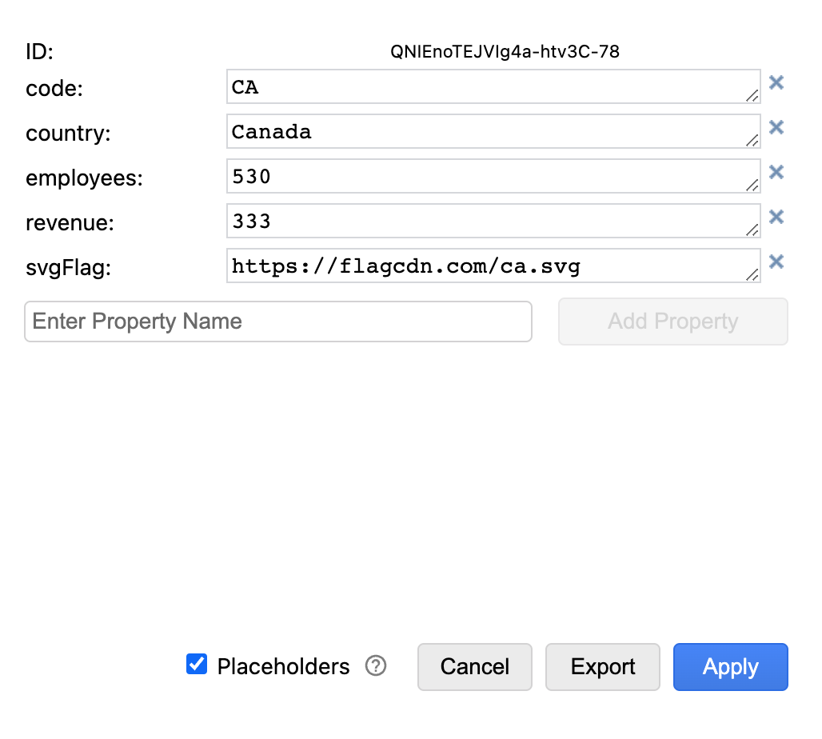The height and width of the screenshot is (739, 822).
Task: Click resize grip of the employees field
Action: pos(752,185)
